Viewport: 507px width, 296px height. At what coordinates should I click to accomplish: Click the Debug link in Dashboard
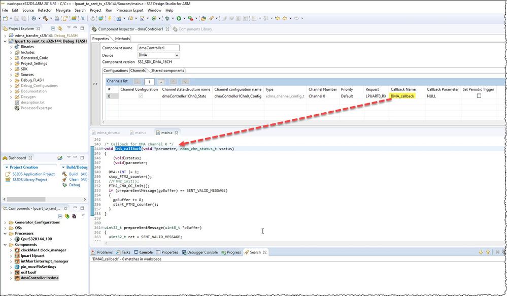click(x=75, y=185)
